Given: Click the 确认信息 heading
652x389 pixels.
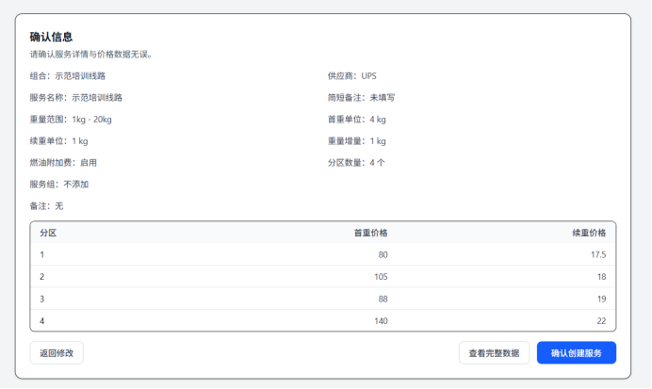Looking at the screenshot, I should [51, 37].
